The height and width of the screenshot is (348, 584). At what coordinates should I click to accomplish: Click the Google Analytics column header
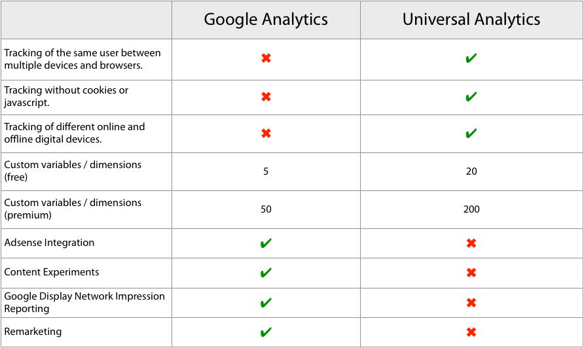point(266,20)
